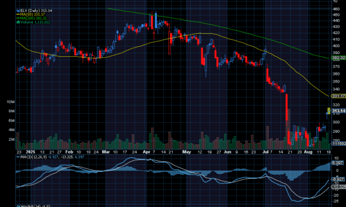346x207 pixels.
Task: Click the Feb label on date axis
Action: [x=70, y=152]
